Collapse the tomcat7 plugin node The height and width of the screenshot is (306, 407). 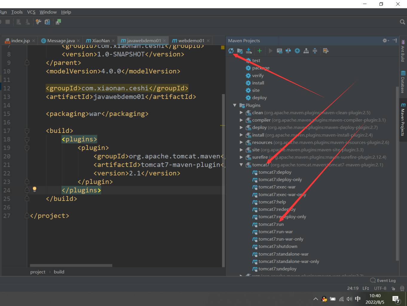point(241,165)
